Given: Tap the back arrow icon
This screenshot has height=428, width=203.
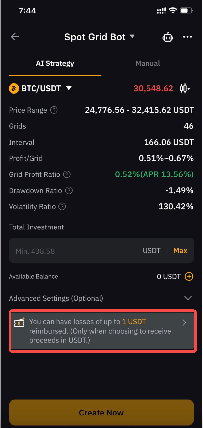Looking at the screenshot, I should pos(15,37).
